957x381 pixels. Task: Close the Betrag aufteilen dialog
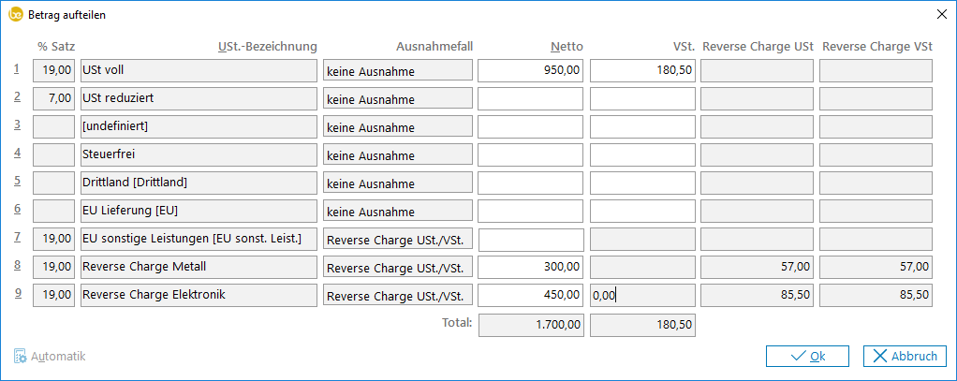coord(941,14)
